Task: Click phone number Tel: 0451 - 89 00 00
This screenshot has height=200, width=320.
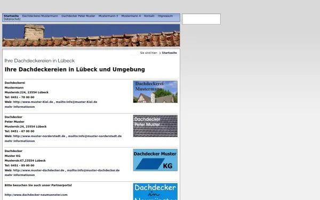Action: (19, 165)
